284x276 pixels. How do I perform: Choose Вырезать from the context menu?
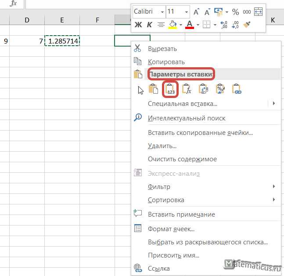[x=162, y=49]
